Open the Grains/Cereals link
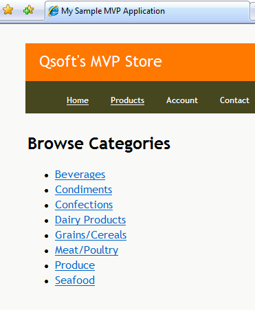This screenshot has width=255, height=310. point(91,235)
